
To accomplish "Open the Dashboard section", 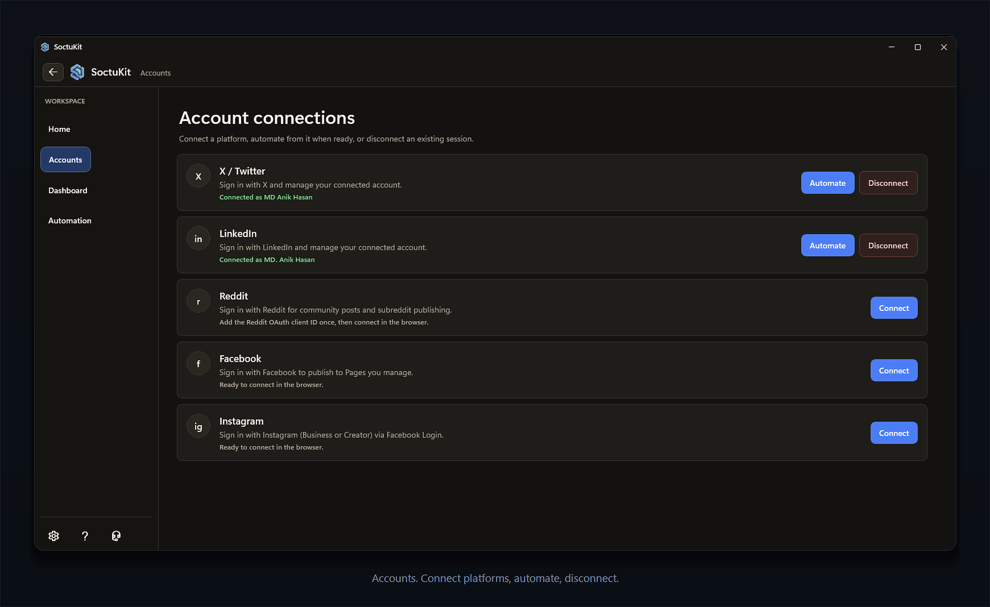I will tap(67, 190).
